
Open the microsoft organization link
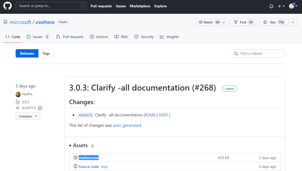coord(21,22)
